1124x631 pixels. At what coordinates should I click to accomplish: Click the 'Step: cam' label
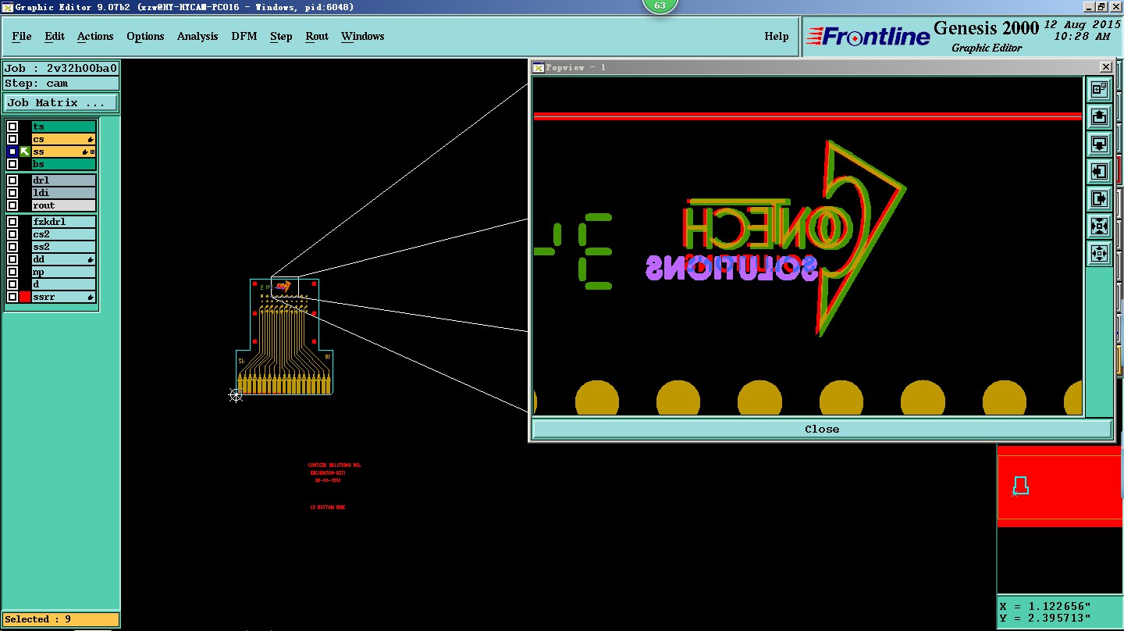pyautogui.click(x=61, y=83)
